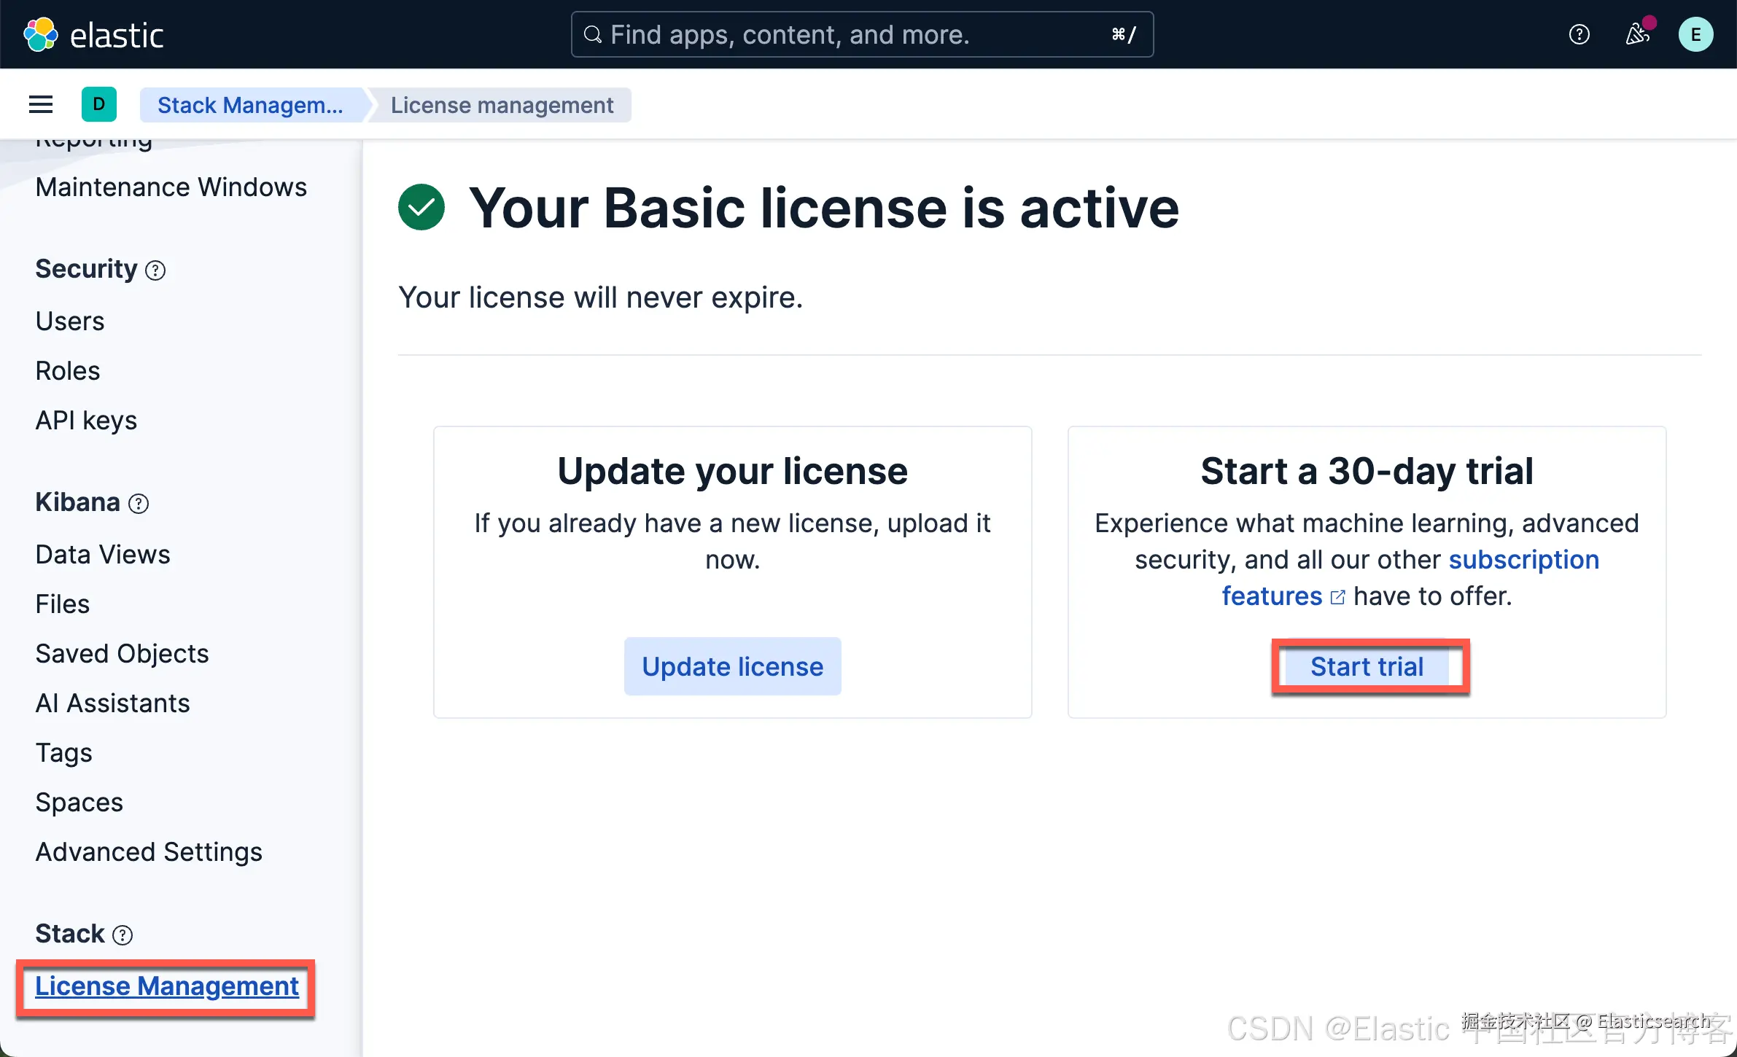This screenshot has width=1737, height=1057.
Task: Click the Stack section help icon
Action: coord(123,935)
